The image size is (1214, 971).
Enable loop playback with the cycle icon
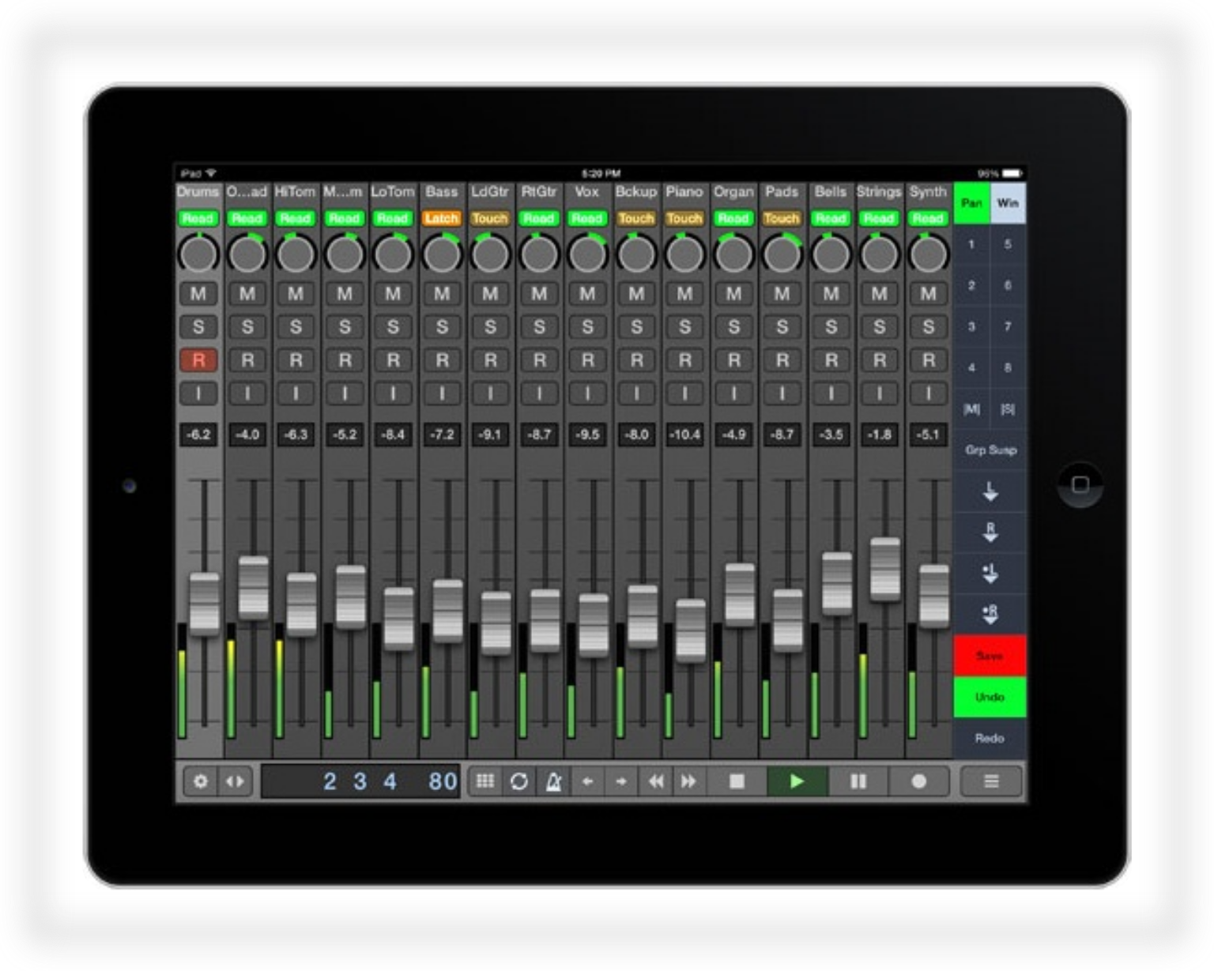(519, 781)
